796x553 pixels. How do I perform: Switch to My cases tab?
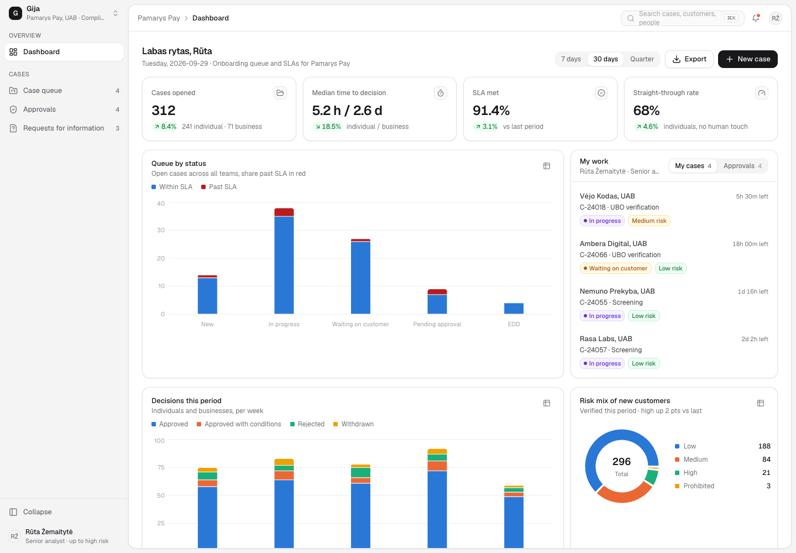click(693, 166)
